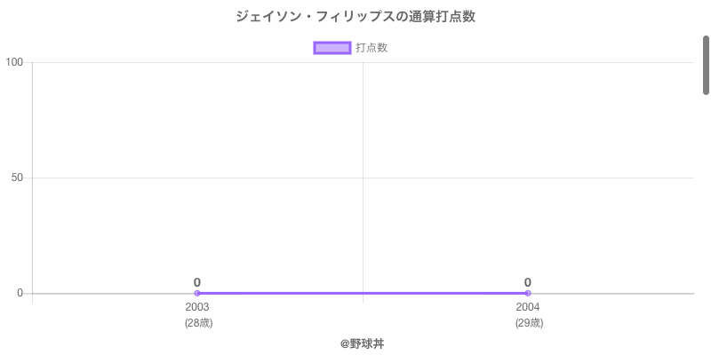711x355 pixels.
Task: Click the 2004 data point marker
Action: [x=528, y=293]
